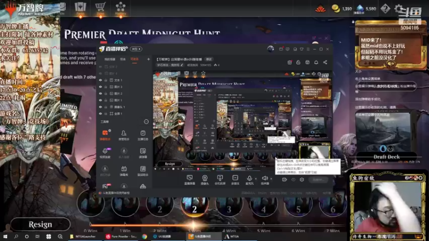Viewport: 429px width, 241px height.
Task: Expand microphone options arrow
Action: (256, 179)
